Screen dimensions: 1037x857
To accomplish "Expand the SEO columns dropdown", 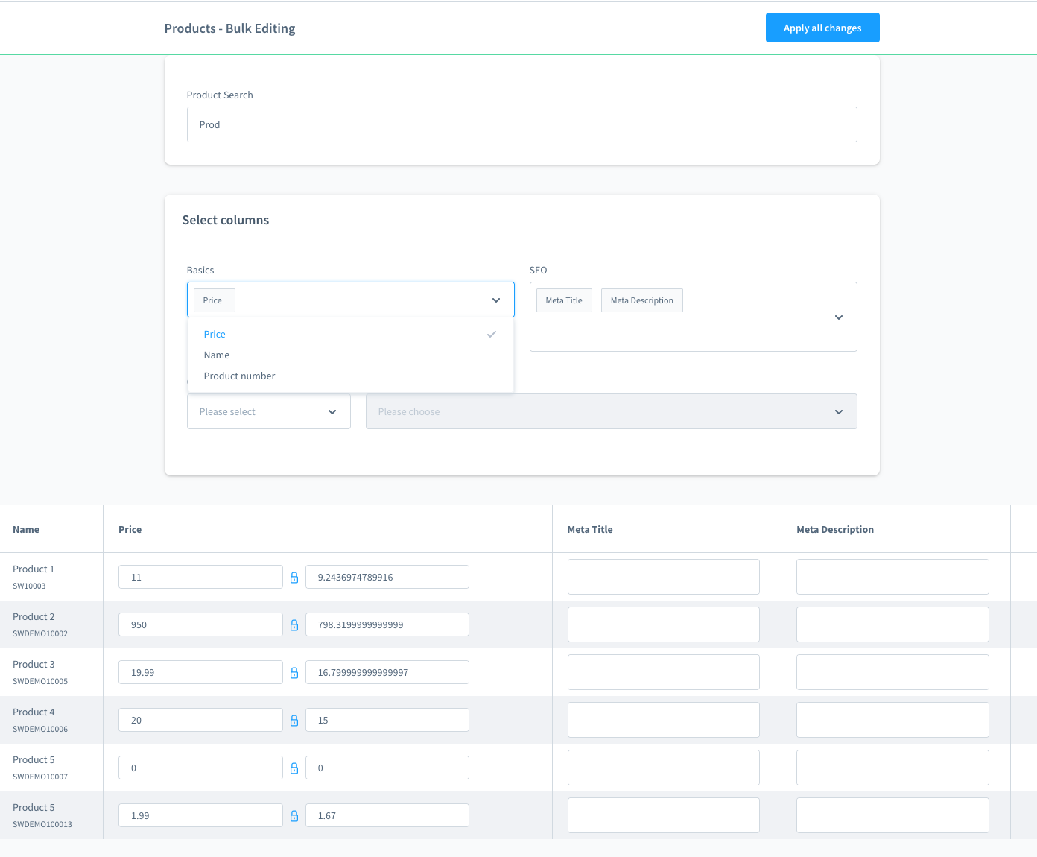I will pos(838,317).
